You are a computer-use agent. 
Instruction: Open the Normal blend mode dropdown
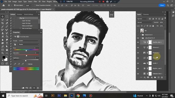pyautogui.click(x=145, y=22)
